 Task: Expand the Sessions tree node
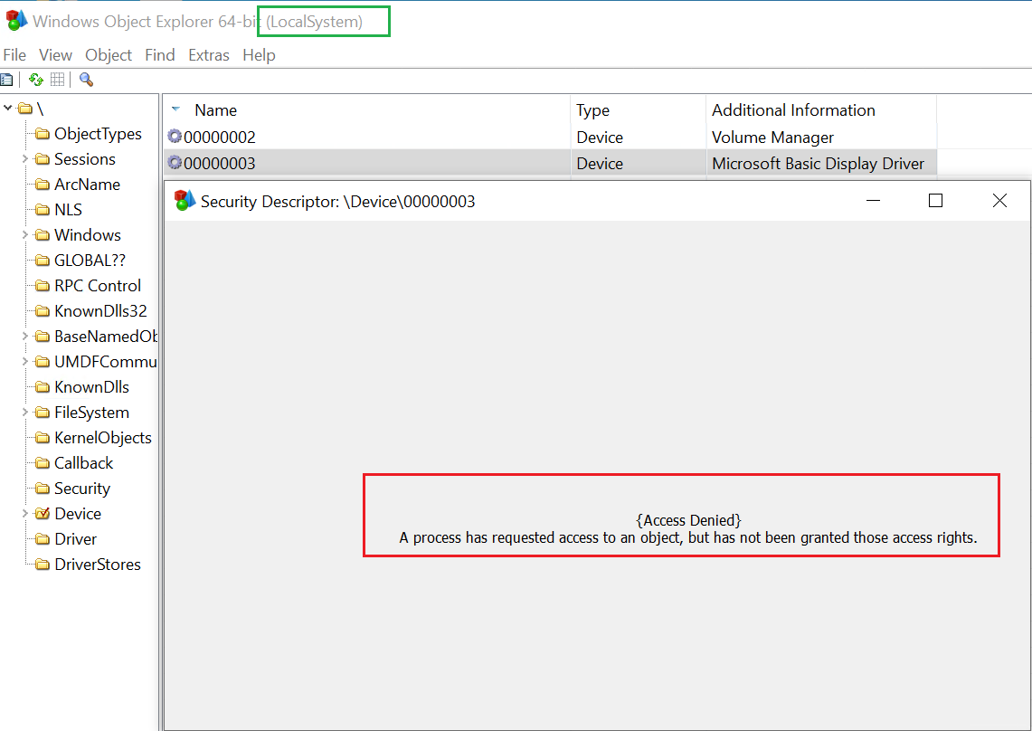coord(25,159)
